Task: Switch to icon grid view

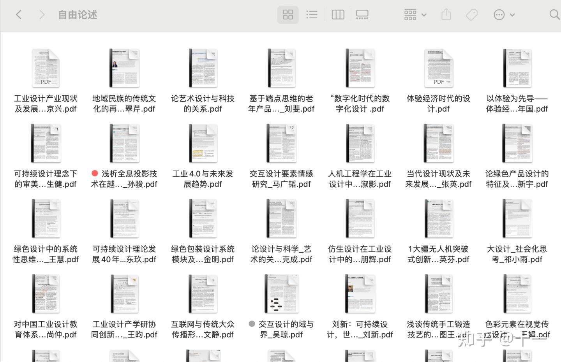Action: (x=288, y=15)
